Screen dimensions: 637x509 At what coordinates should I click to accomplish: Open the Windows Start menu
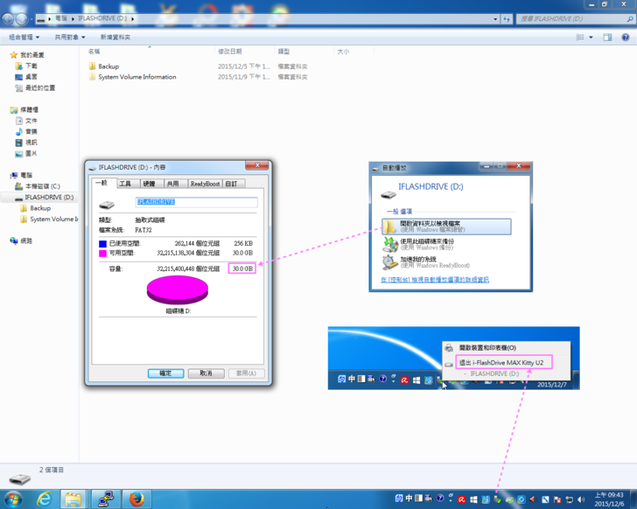12,499
